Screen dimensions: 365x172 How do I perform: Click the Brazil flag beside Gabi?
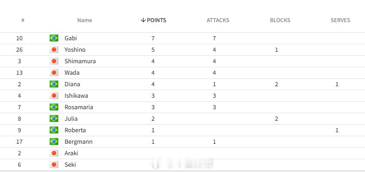click(x=54, y=38)
